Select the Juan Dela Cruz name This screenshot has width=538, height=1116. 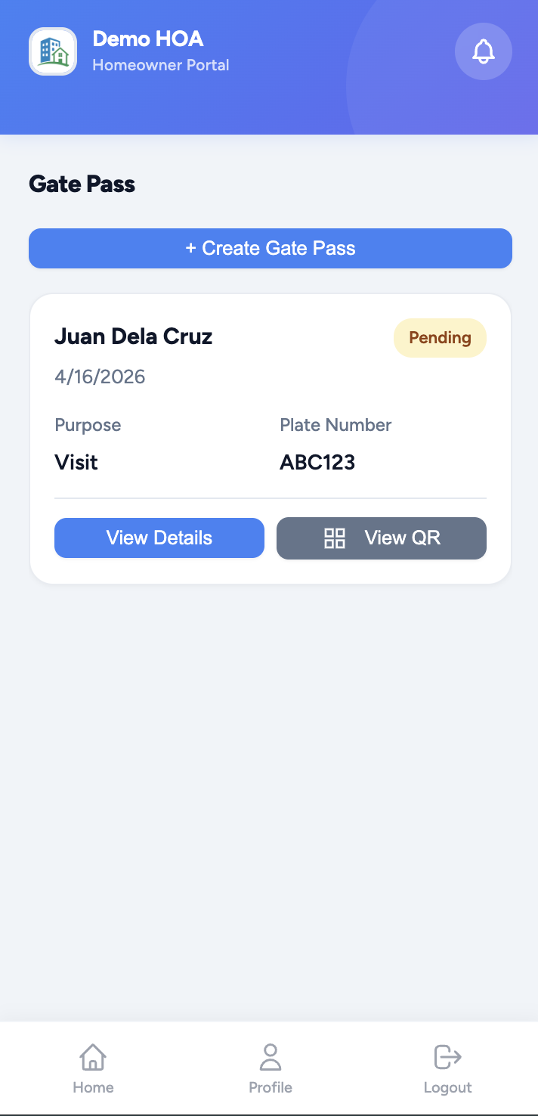coord(134,336)
